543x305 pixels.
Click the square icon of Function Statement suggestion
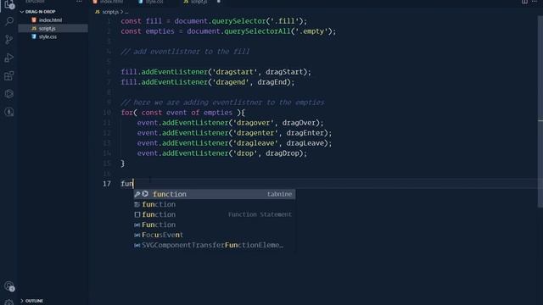(137, 214)
